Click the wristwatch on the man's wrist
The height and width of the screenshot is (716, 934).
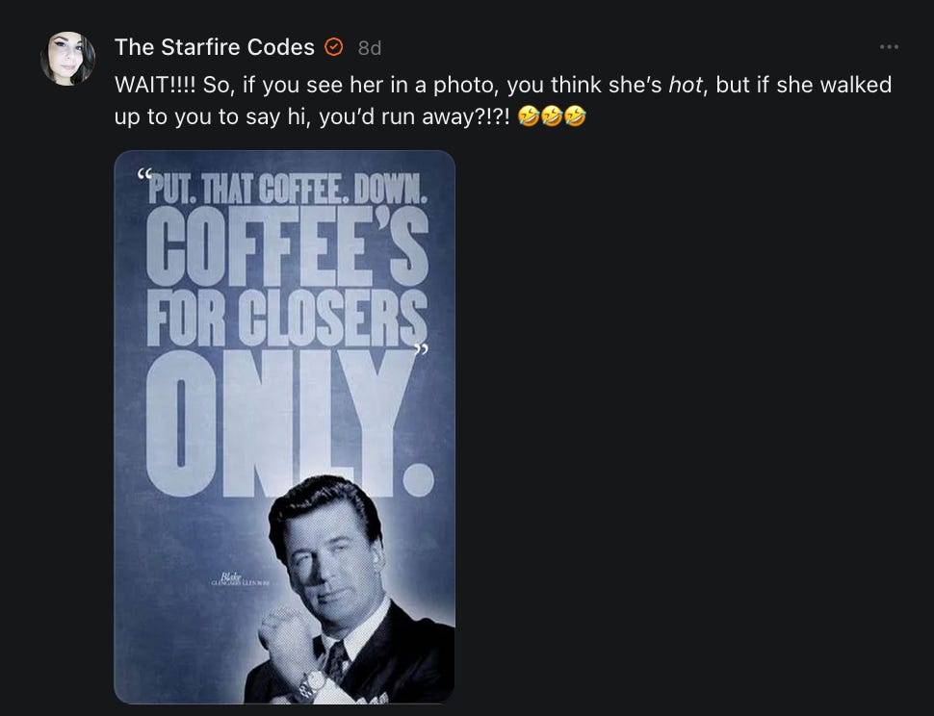313,684
